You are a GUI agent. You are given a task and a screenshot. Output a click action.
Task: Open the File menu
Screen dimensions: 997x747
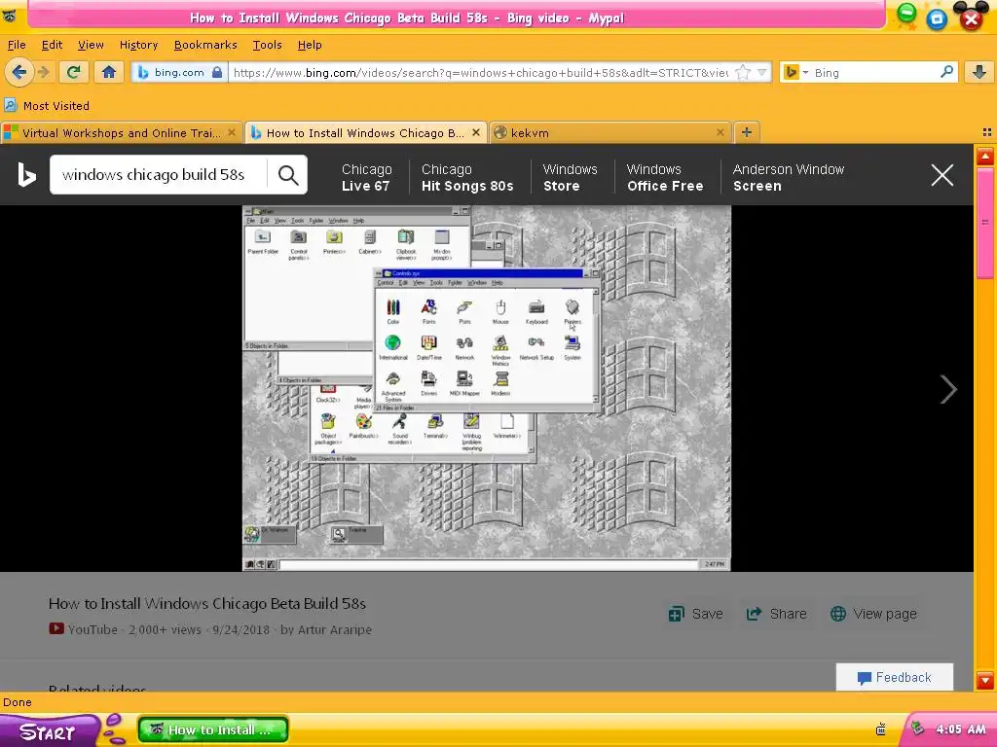[x=17, y=45]
